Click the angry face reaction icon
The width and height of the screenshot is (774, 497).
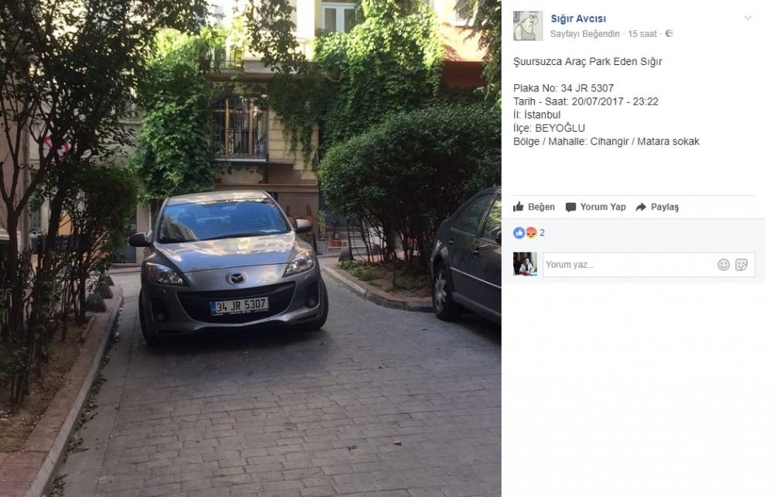click(x=531, y=233)
